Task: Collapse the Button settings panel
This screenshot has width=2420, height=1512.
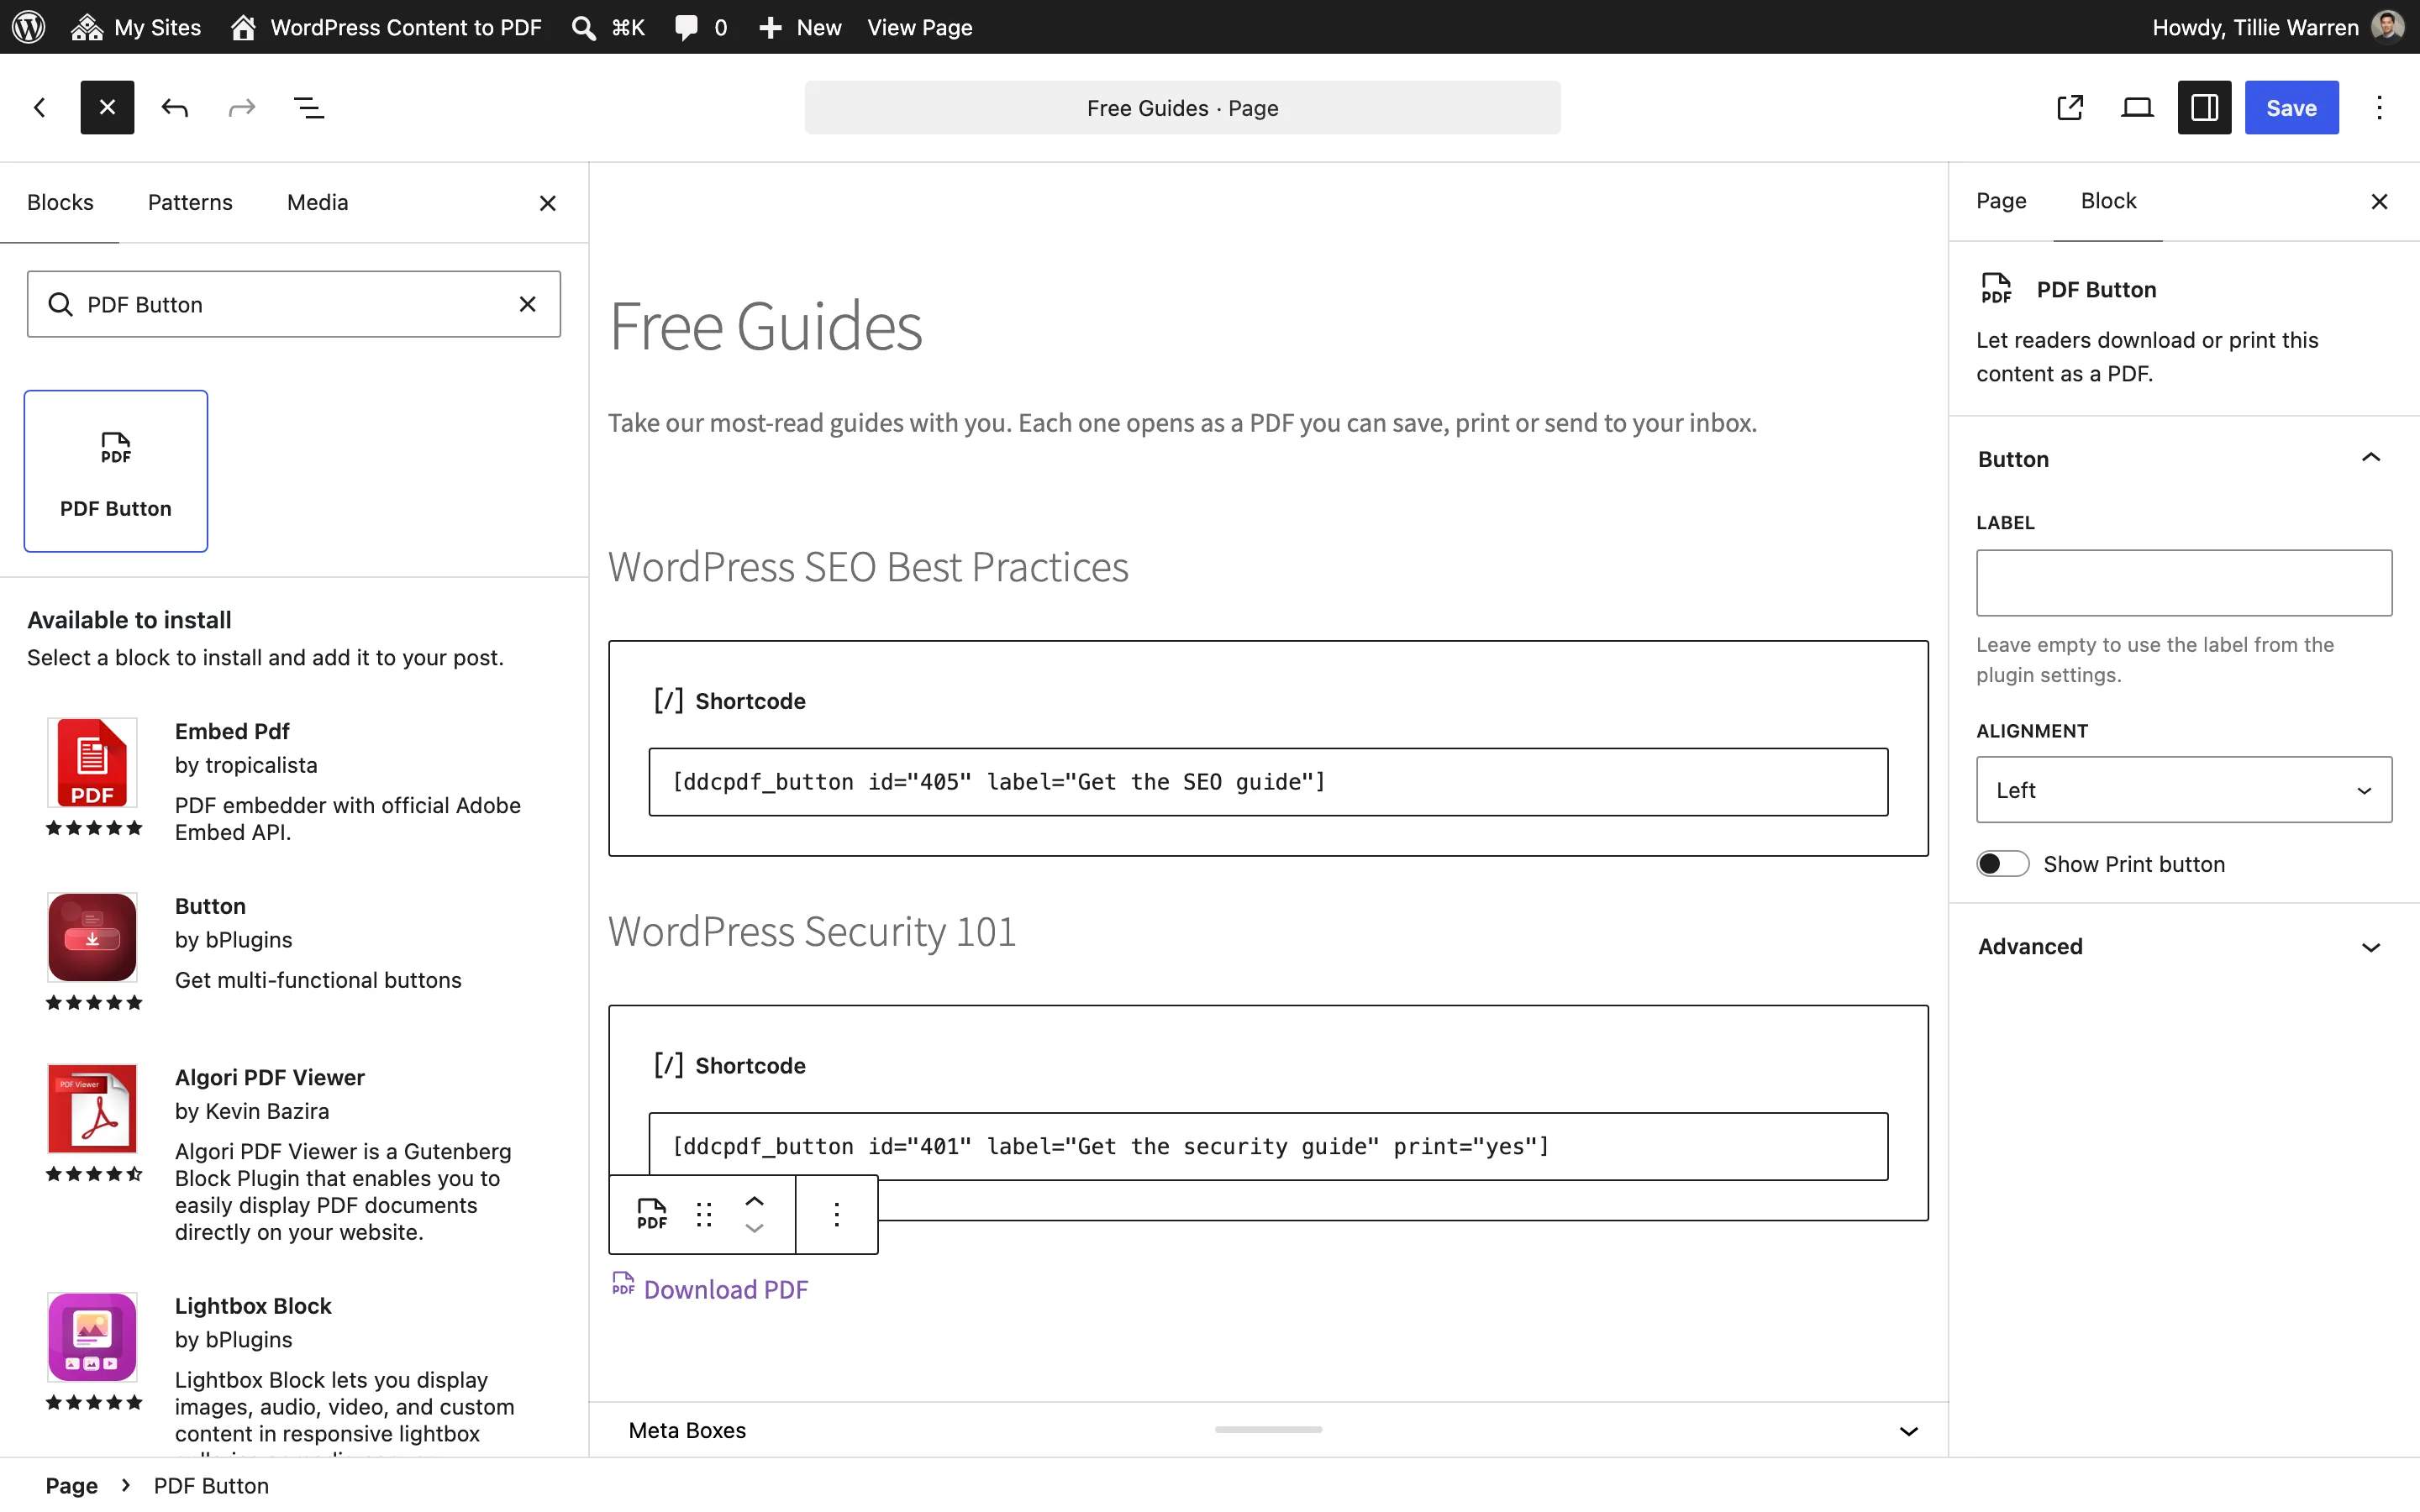Action: tap(2184, 459)
